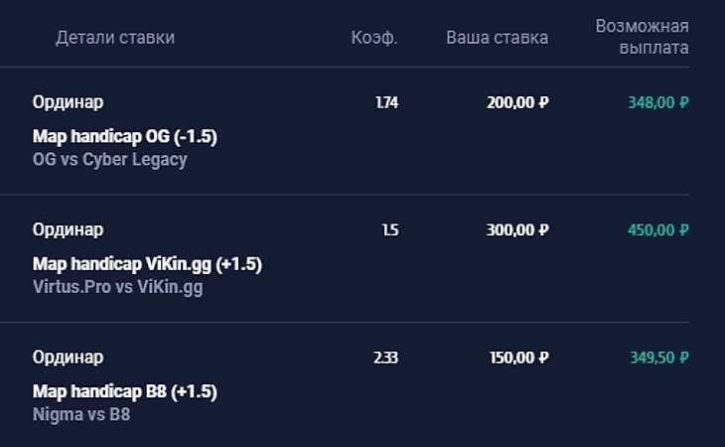Click the 348,00 ₽ possible payout
Image resolution: width=725 pixels, height=447 pixels.
click(658, 102)
